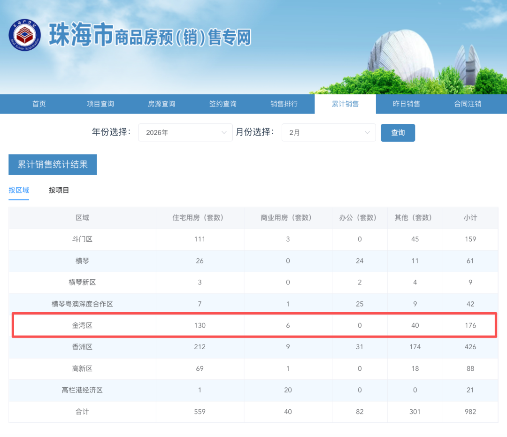This screenshot has width=507, height=437.
Task: Open the 销售排行 menu item
Action: 284,104
